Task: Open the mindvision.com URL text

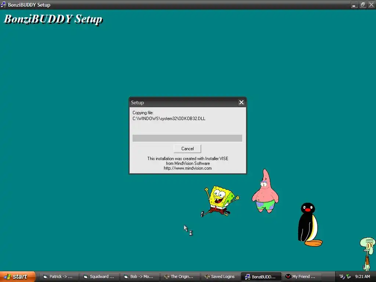Action: [188, 168]
